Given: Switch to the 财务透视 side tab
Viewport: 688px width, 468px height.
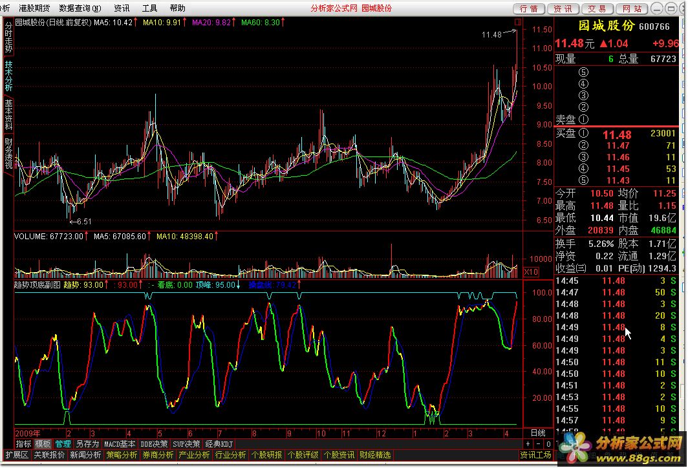Looking at the screenshot, I should 8,153.
